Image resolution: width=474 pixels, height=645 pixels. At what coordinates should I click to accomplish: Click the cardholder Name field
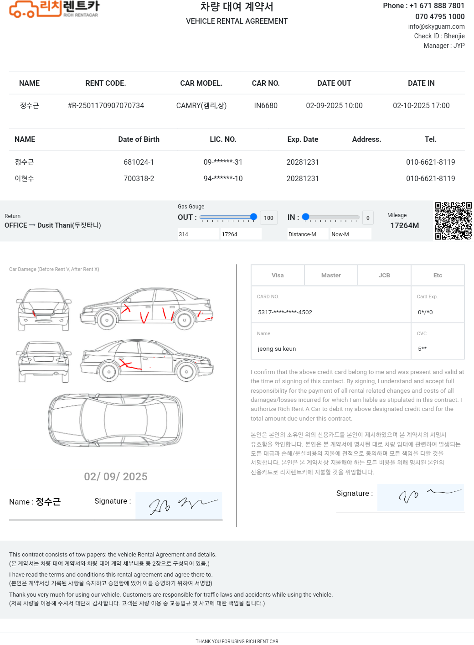tap(331, 349)
